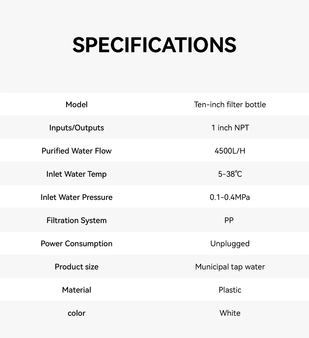Viewport: 309px width, 338px height.
Task: Click the Purified Water Flow label
Action: [77, 151]
